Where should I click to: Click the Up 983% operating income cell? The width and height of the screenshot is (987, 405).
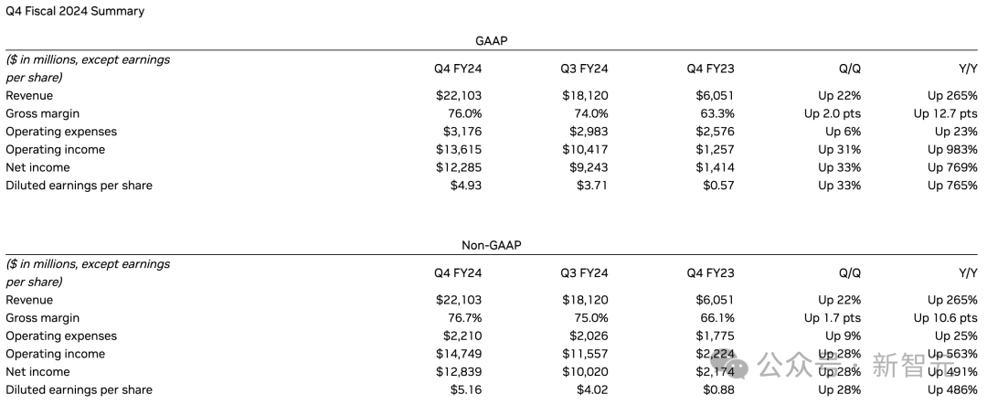pos(953,150)
